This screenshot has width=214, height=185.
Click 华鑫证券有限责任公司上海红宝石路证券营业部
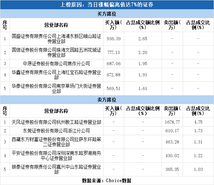56,75
